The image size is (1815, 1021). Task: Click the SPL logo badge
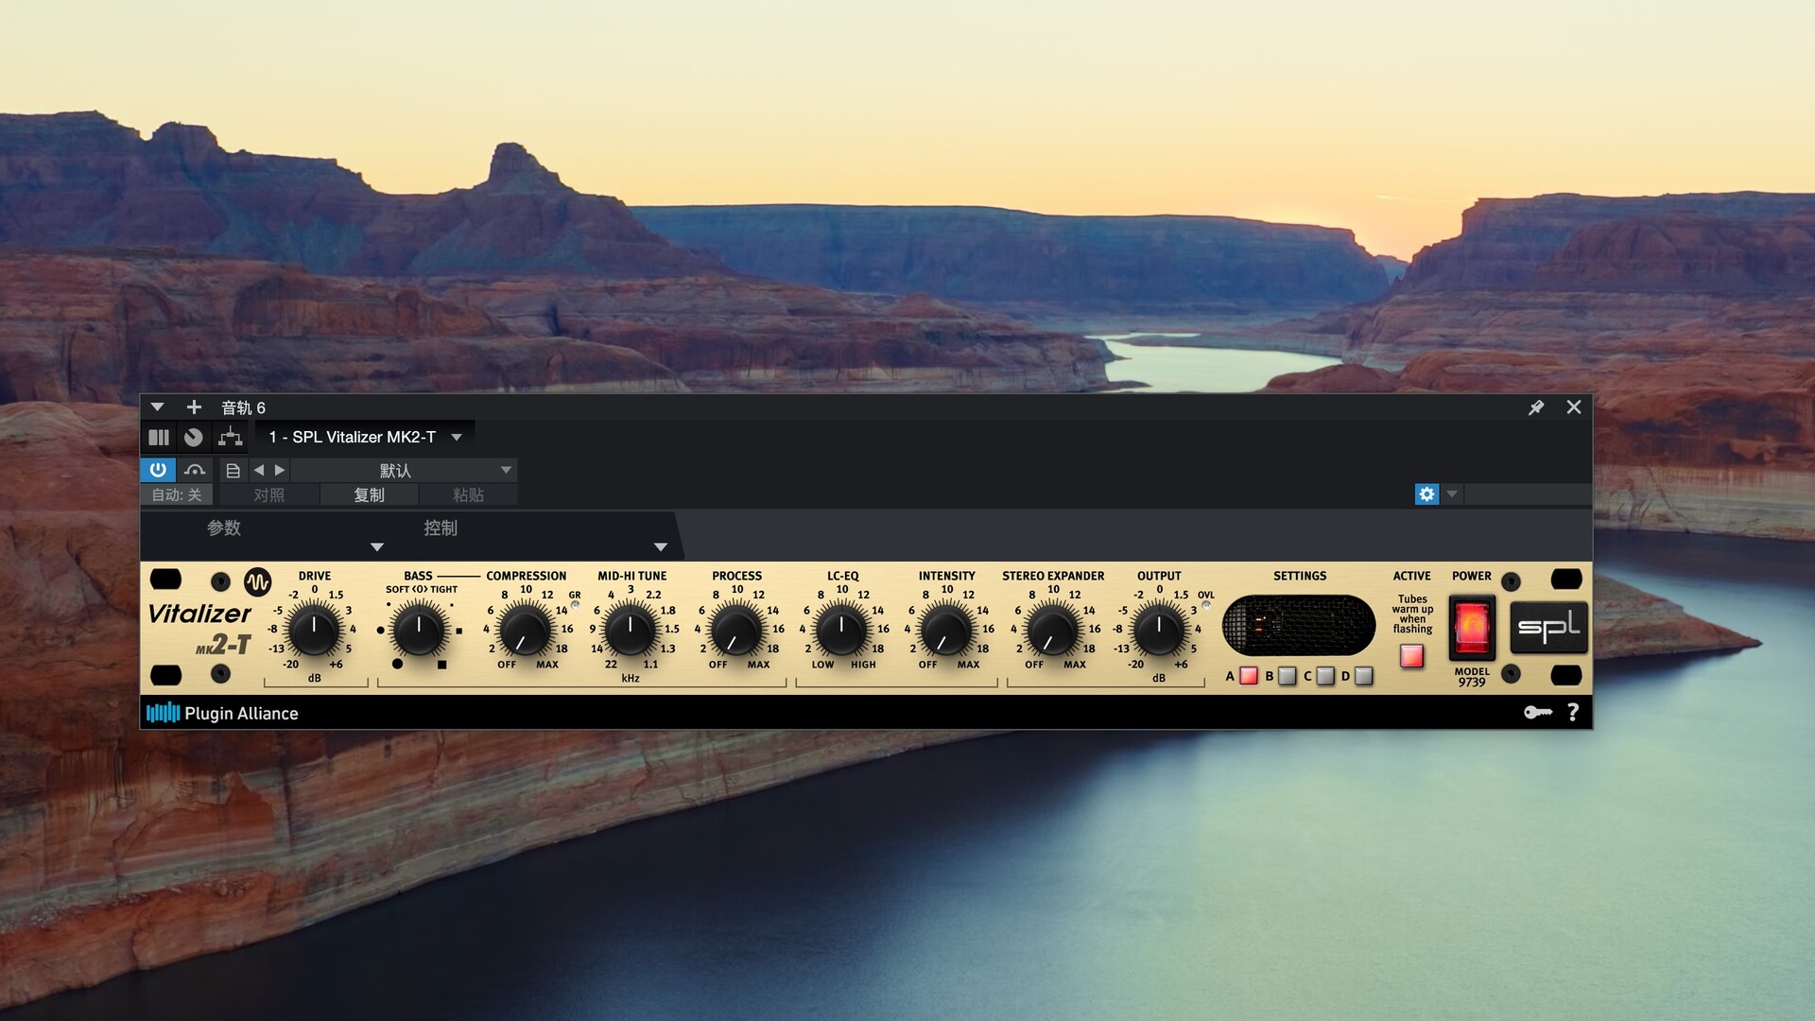1548,627
